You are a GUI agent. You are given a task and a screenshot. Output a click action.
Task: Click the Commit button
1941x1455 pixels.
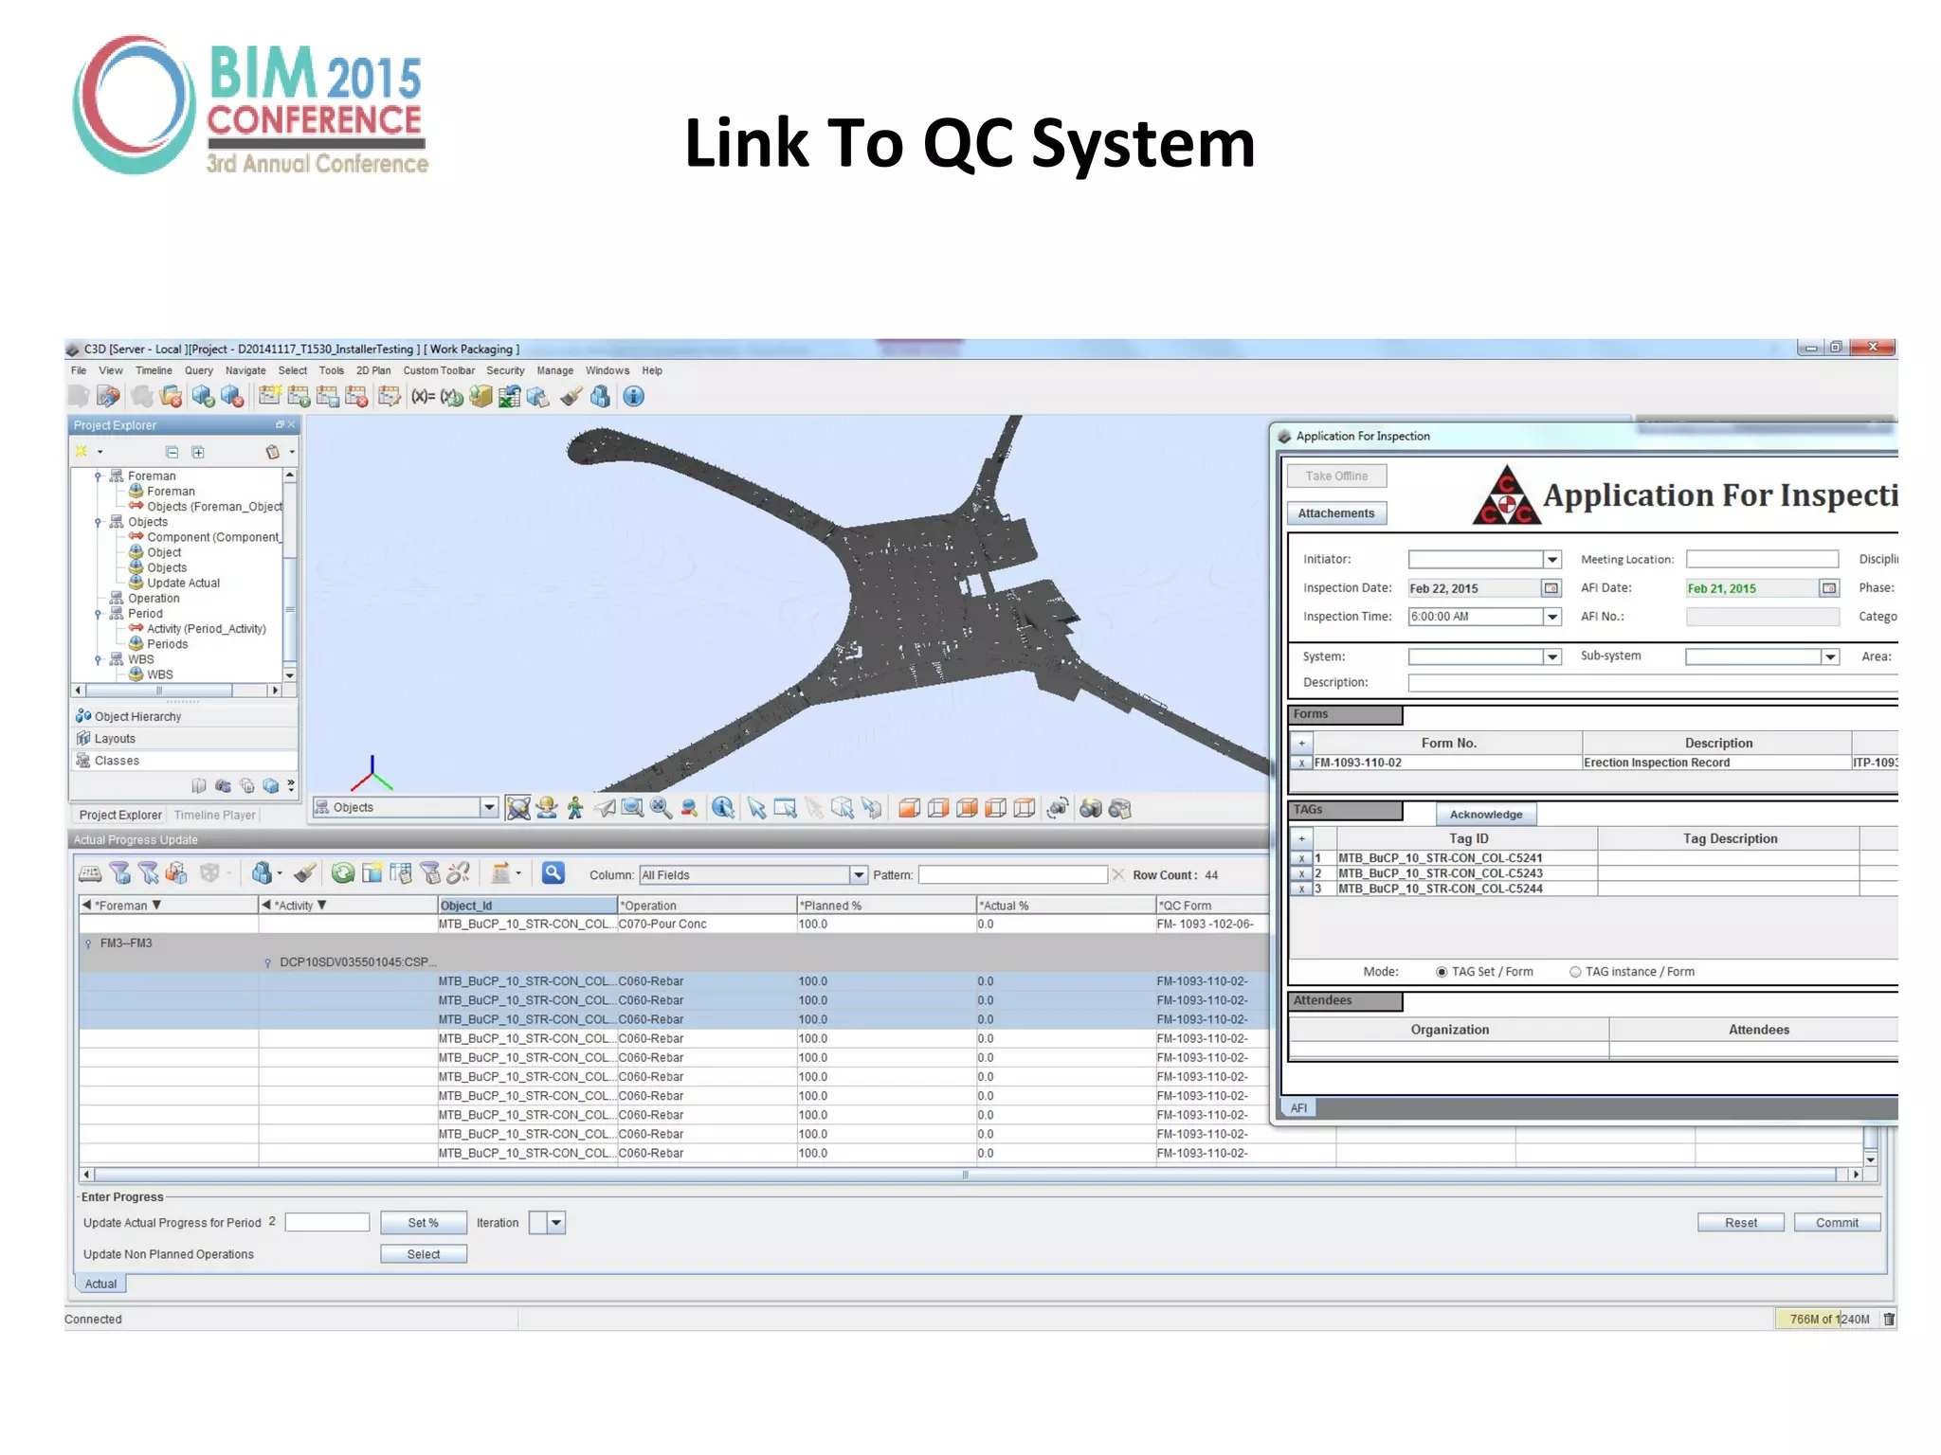(1836, 1223)
